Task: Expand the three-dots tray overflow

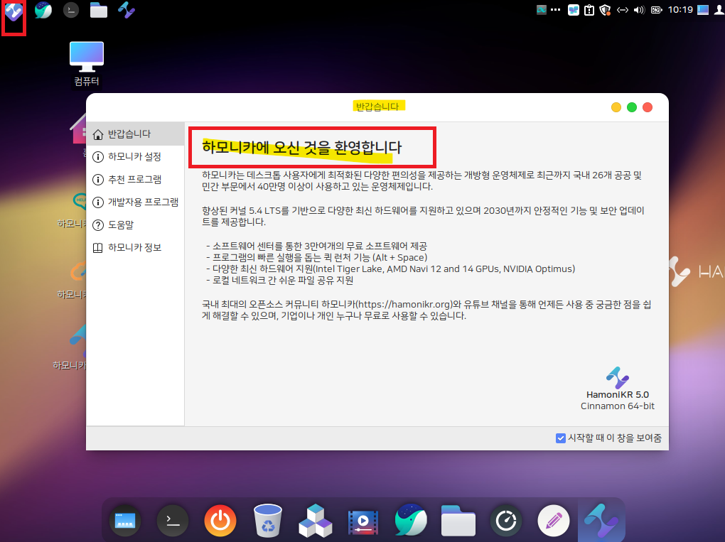Action: (556, 10)
